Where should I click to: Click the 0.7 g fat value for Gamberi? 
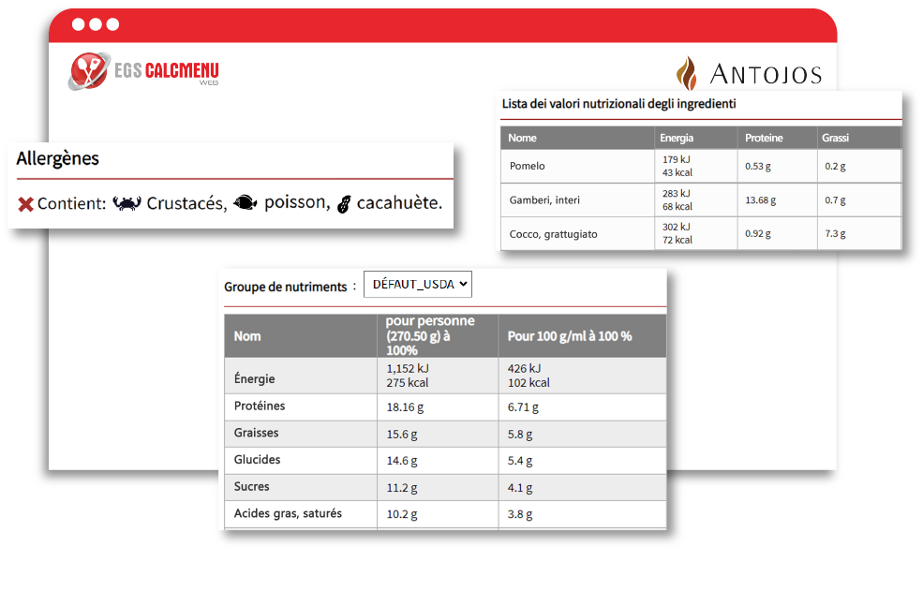pyautogui.click(x=835, y=200)
